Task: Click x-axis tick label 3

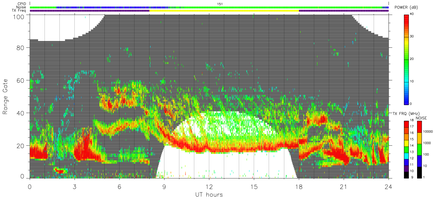Action: click(x=74, y=186)
